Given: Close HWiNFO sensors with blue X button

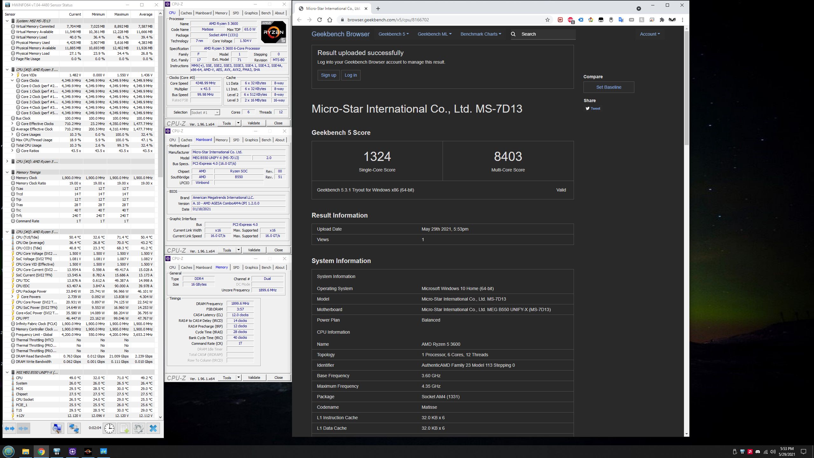Looking at the screenshot, I should [x=153, y=428].
